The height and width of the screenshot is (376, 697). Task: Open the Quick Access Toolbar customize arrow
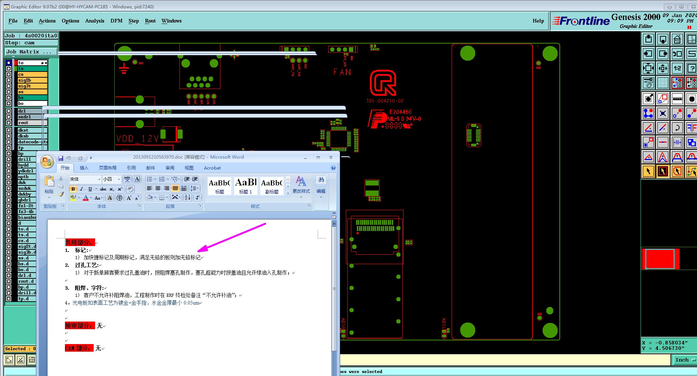(91, 158)
